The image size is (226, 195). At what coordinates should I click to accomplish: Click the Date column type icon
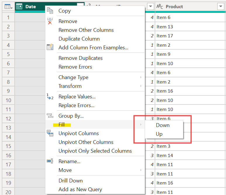pyautogui.click(x=19, y=7)
